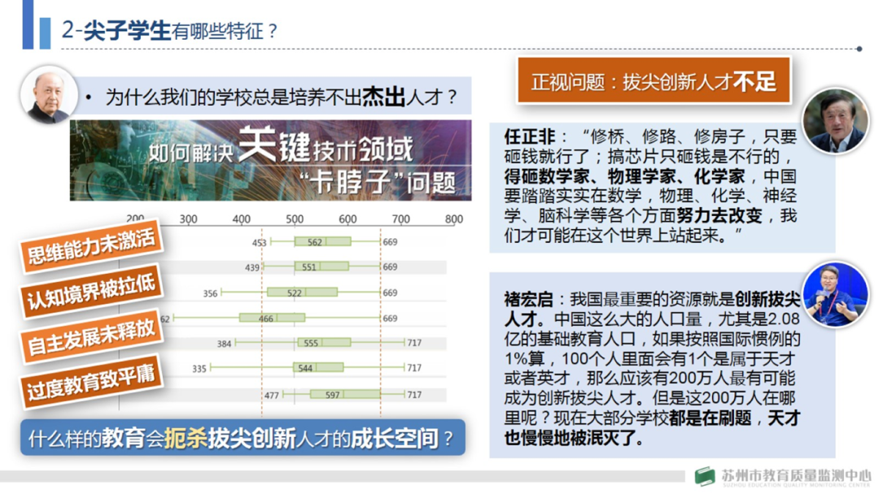Screen dimensions: 879x494
Task: Click the box plot bar with median 597
Action: (x=345, y=394)
